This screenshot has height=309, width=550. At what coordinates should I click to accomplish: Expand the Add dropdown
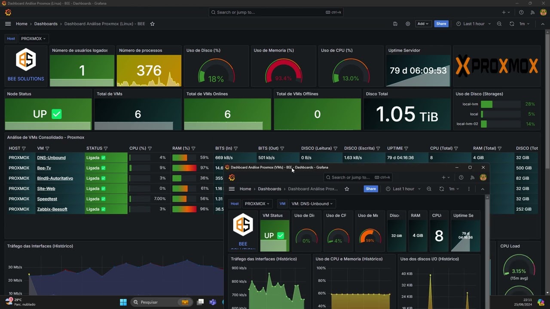[x=423, y=24]
